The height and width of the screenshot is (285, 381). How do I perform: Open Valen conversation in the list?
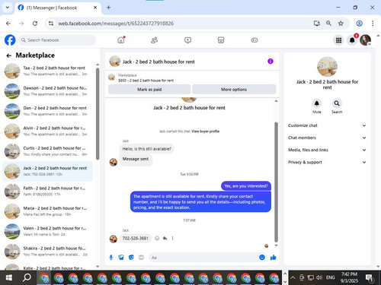[x=47, y=231]
